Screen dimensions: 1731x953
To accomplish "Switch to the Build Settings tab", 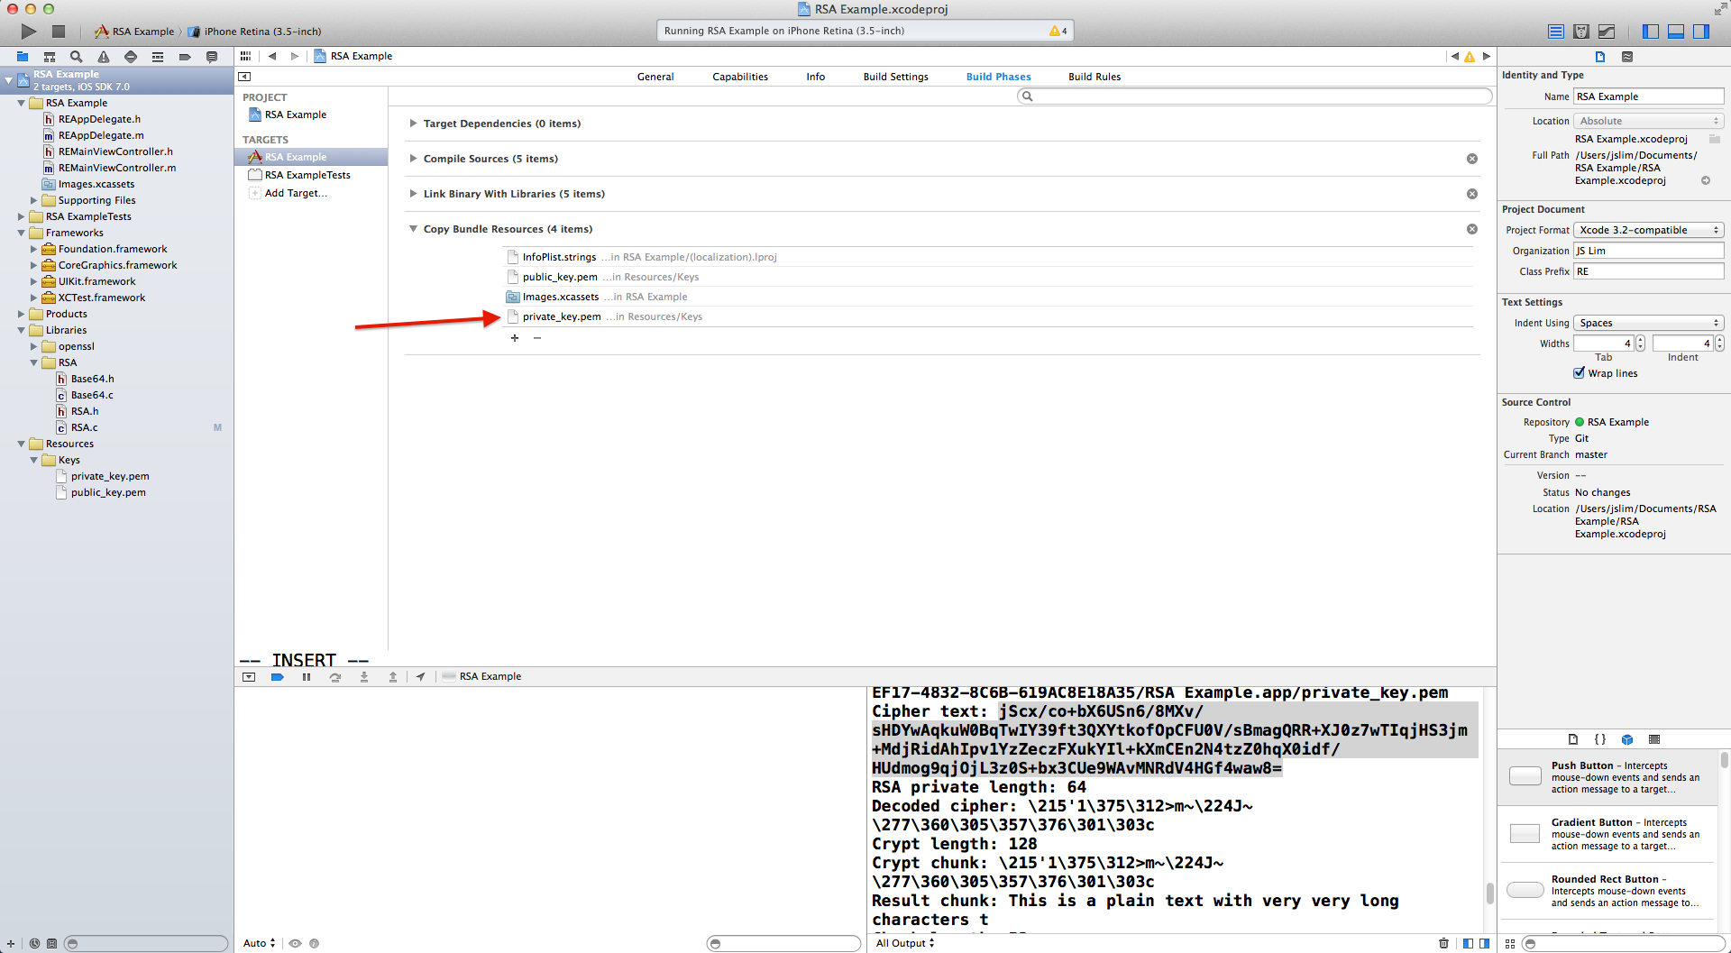I will click(895, 77).
